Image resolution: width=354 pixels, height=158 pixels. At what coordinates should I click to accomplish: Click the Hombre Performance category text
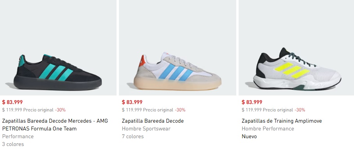(268, 129)
